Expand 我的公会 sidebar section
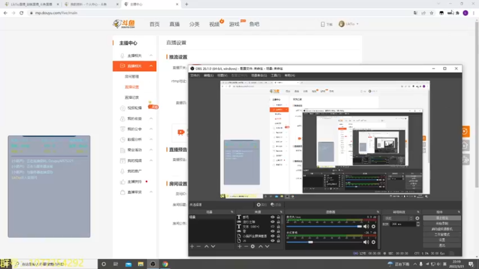Image resolution: width=479 pixels, height=269 pixels. (x=151, y=129)
